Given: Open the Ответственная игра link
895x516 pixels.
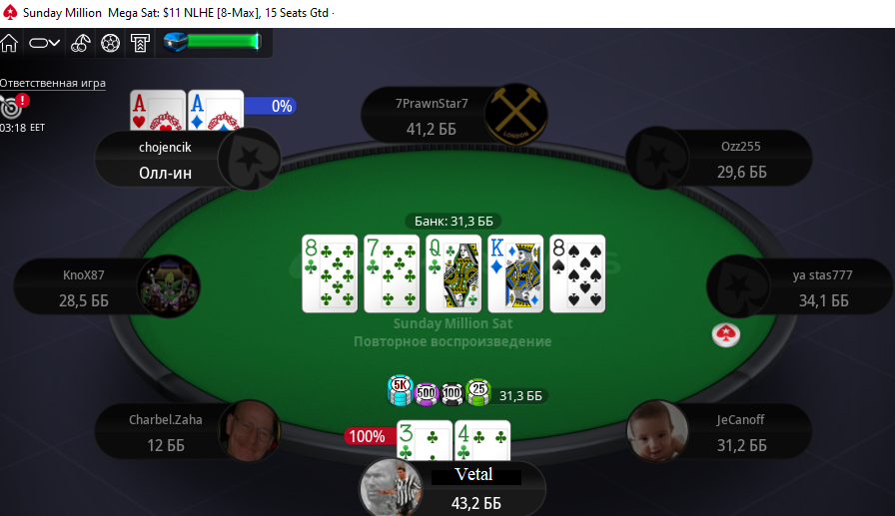Looking at the screenshot, I should (x=53, y=83).
